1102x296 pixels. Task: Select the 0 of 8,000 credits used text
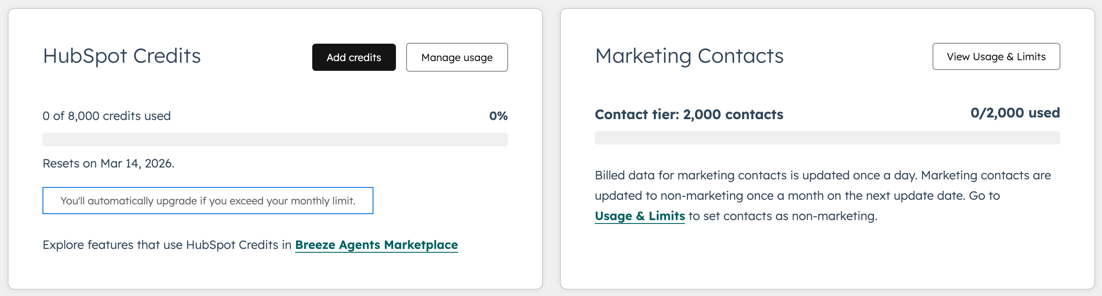(106, 115)
